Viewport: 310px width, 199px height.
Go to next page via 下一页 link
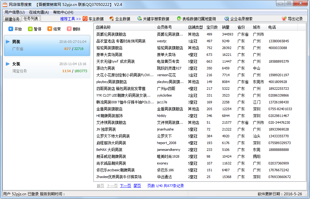125,186
